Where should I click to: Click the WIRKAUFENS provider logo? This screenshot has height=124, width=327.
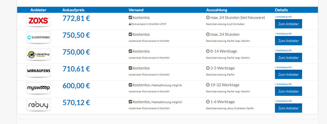(x=38, y=71)
